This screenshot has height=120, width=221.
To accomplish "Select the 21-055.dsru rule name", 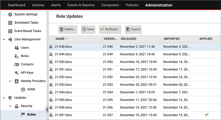I will coord(63,100).
